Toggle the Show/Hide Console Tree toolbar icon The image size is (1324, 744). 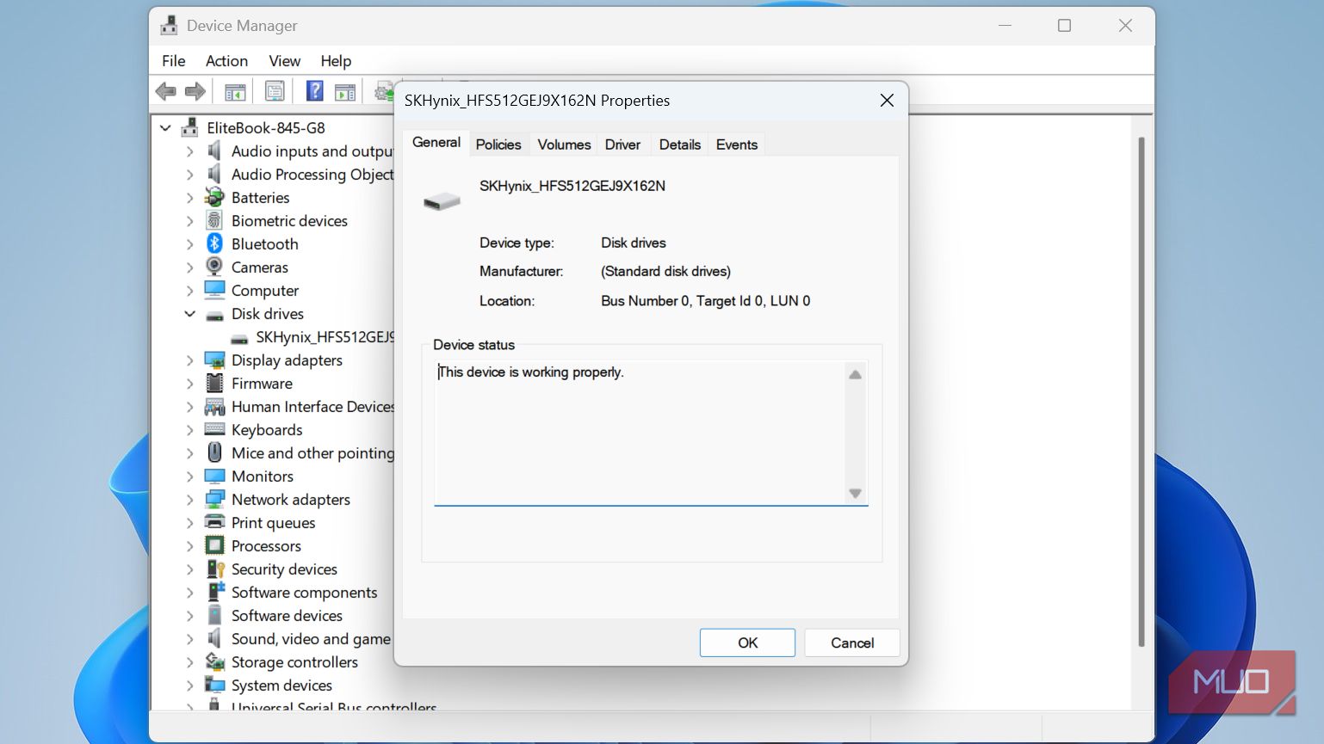(234, 91)
